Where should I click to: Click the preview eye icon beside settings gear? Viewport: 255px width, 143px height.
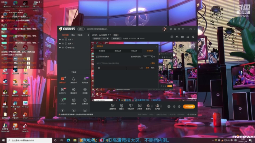(x=174, y=107)
